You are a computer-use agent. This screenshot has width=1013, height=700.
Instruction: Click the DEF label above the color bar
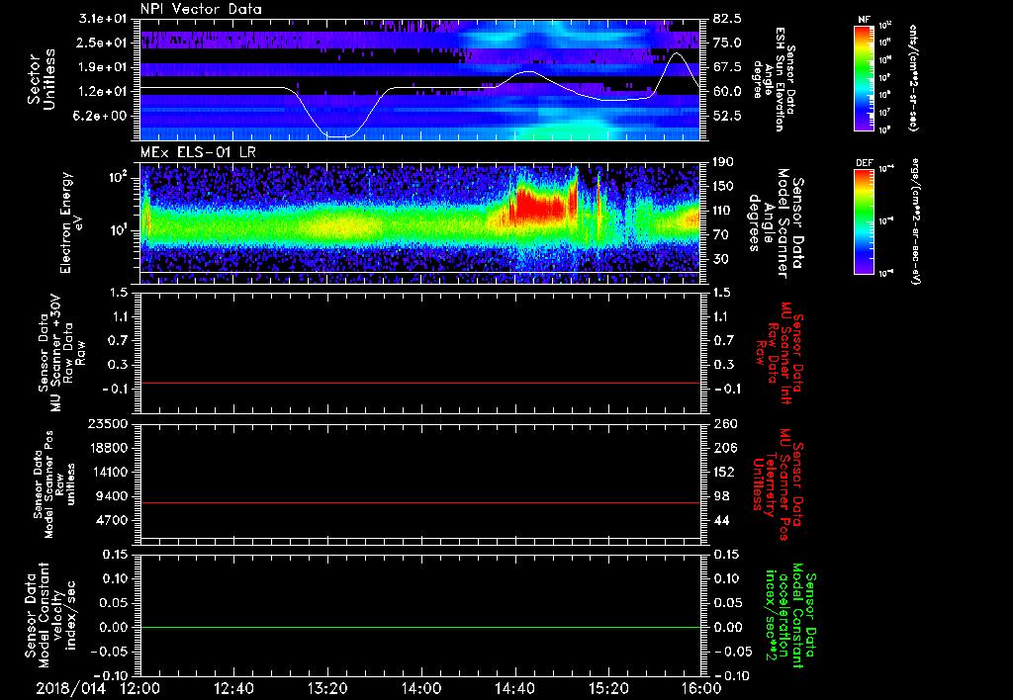pos(865,163)
